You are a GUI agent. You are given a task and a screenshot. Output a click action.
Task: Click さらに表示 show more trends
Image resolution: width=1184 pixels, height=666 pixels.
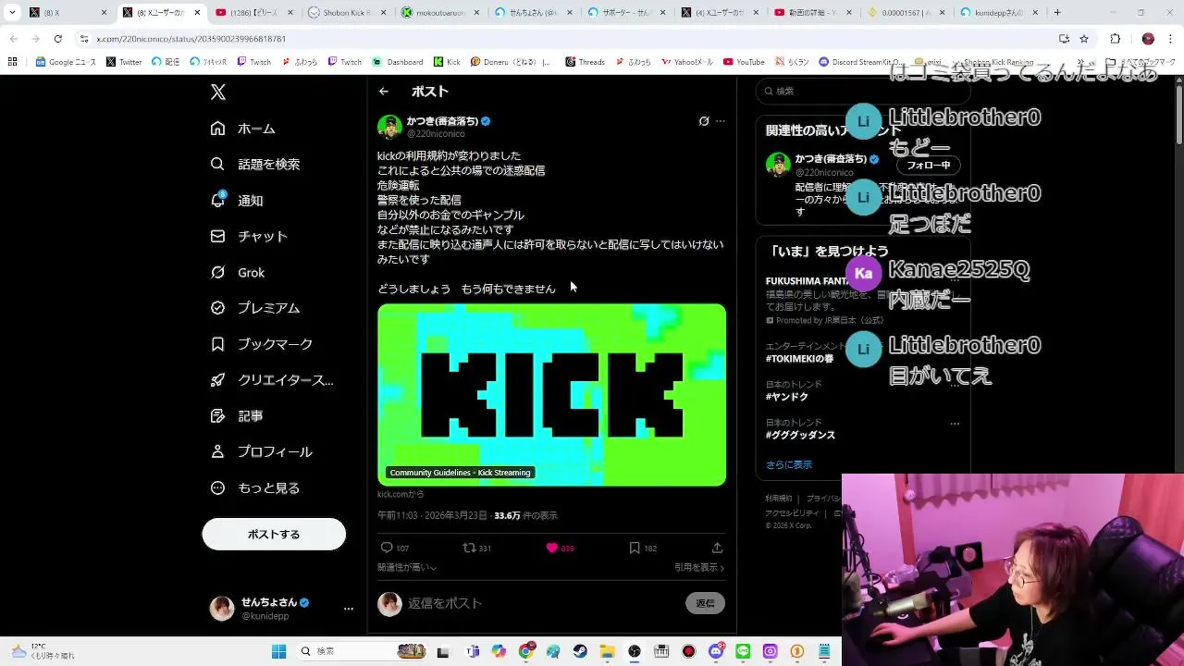point(788,464)
